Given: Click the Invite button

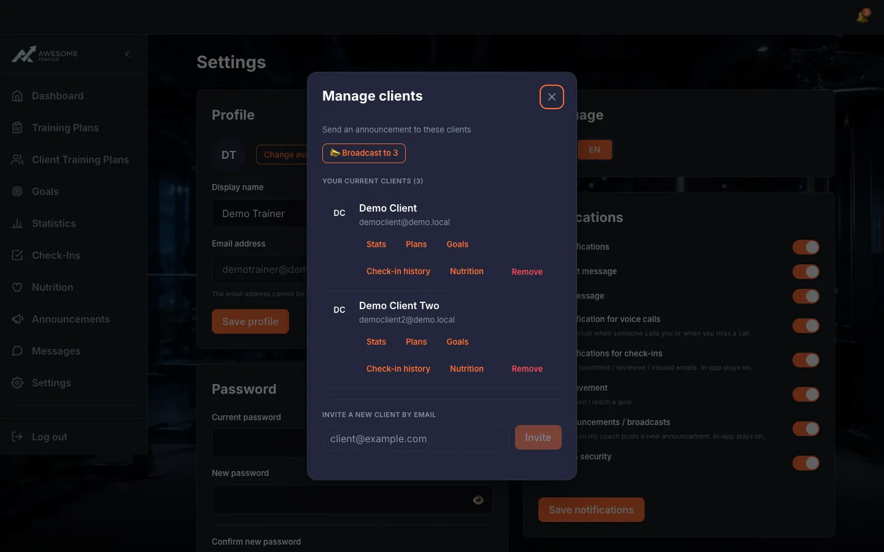Looking at the screenshot, I should pos(538,437).
